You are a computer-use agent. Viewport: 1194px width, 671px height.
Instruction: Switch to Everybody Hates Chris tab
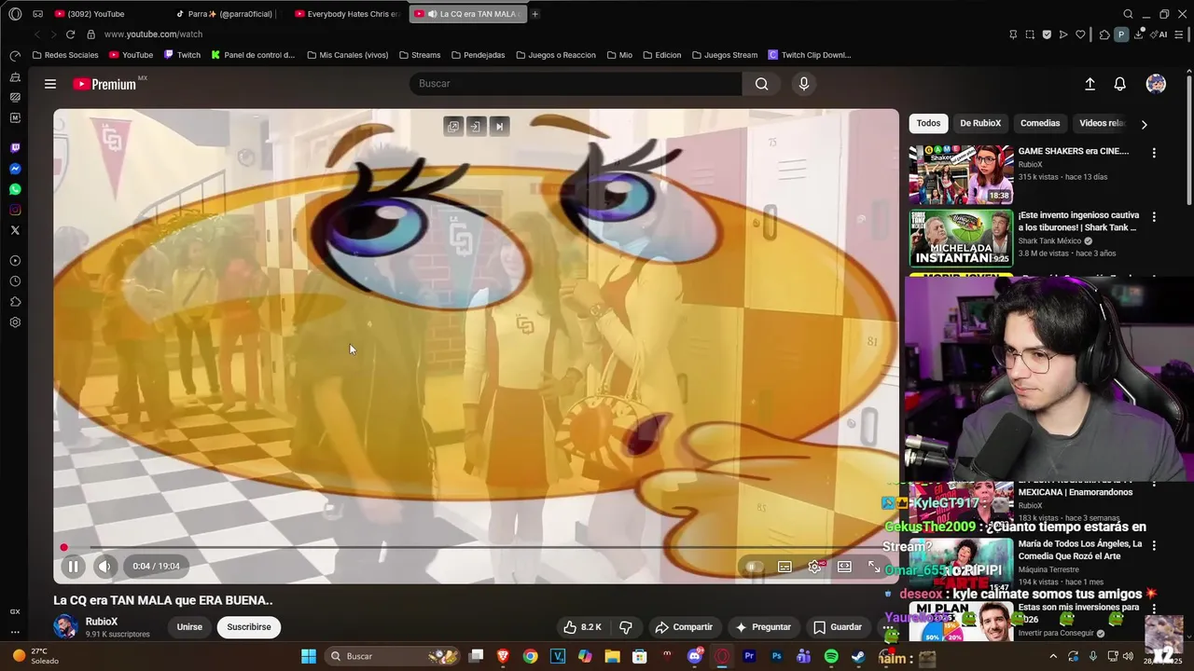coord(348,14)
